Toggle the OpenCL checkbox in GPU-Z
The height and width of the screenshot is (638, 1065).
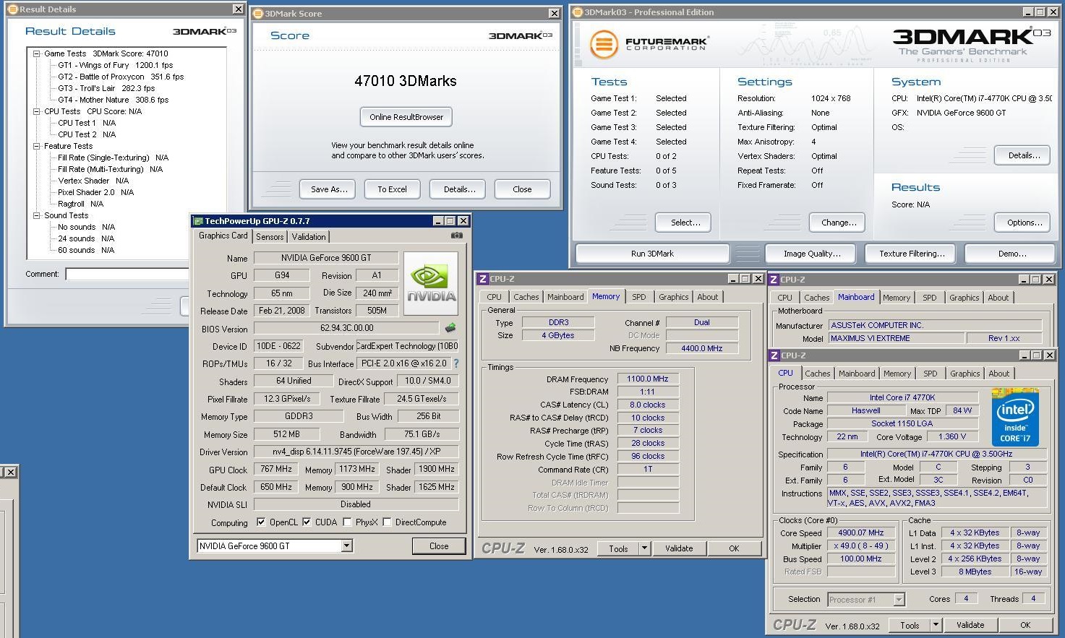click(x=261, y=522)
